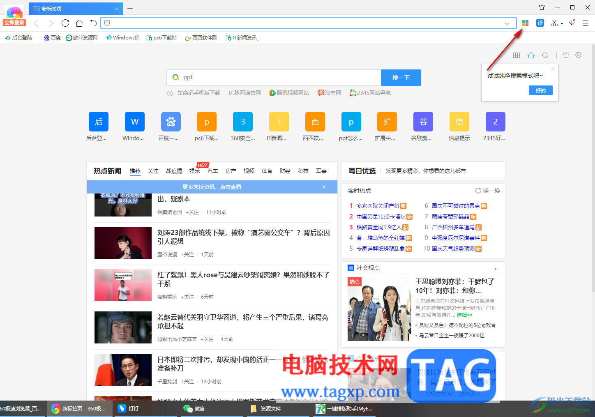The width and height of the screenshot is (595, 417).
Task: Select the 科技 news tab
Action: (303, 171)
